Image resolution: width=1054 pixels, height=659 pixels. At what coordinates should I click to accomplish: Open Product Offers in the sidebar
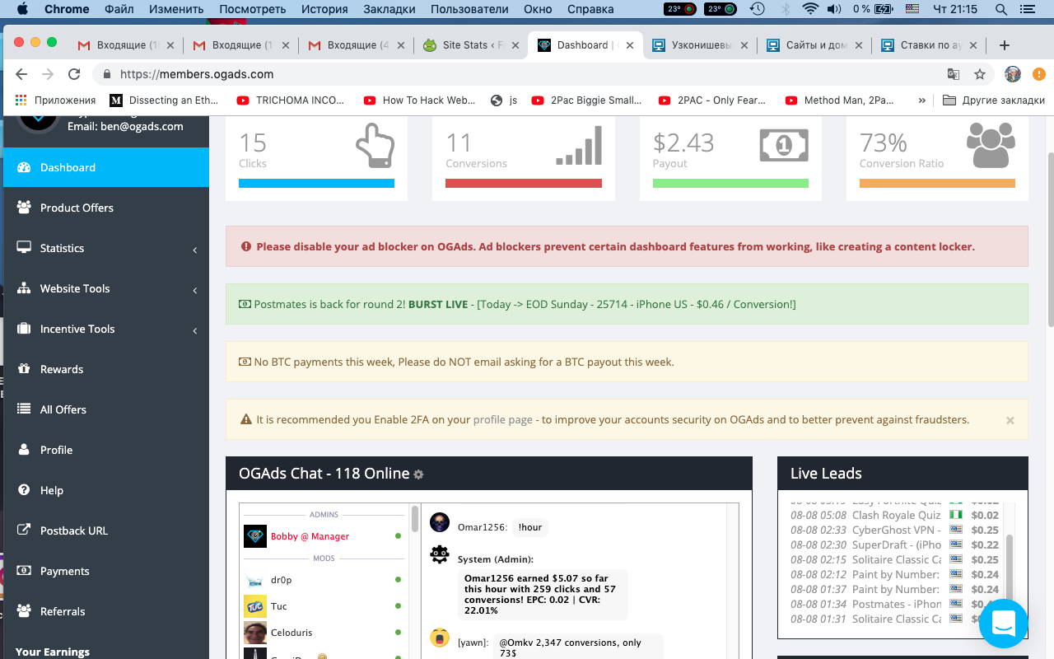click(x=105, y=208)
